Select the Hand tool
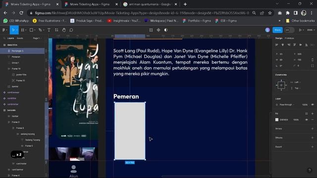 [x=64, y=30]
